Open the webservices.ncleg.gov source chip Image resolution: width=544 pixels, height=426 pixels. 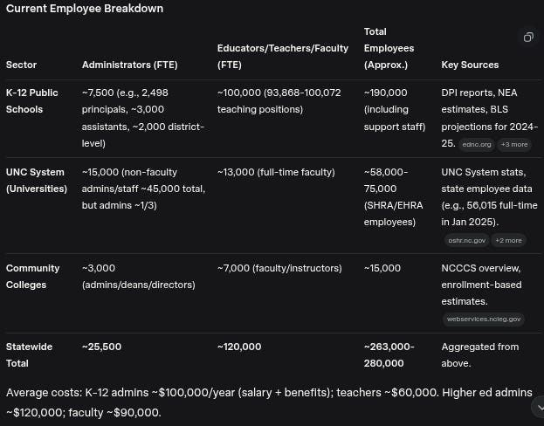tap(483, 319)
